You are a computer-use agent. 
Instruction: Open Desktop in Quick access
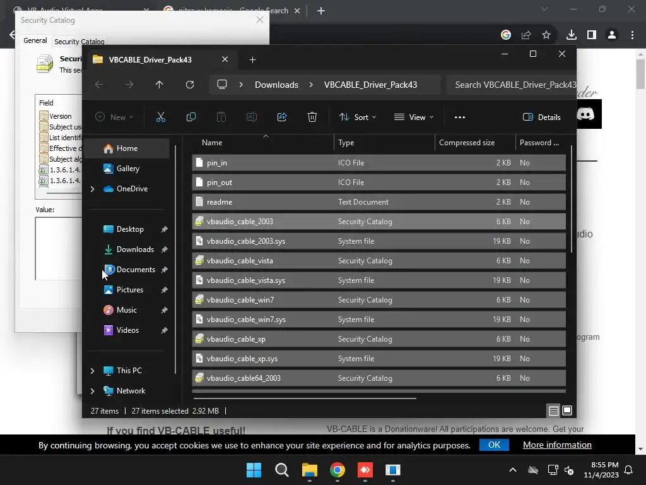click(130, 229)
